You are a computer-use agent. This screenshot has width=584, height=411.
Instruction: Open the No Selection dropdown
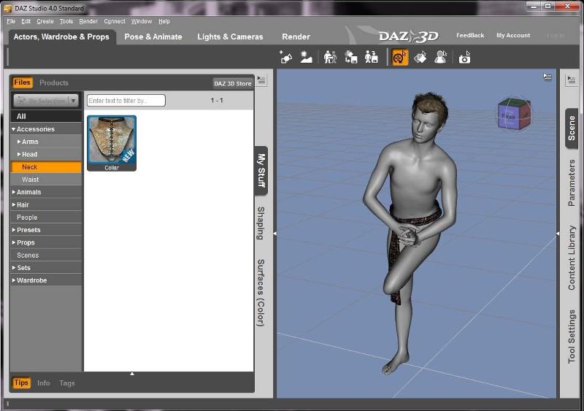point(46,101)
